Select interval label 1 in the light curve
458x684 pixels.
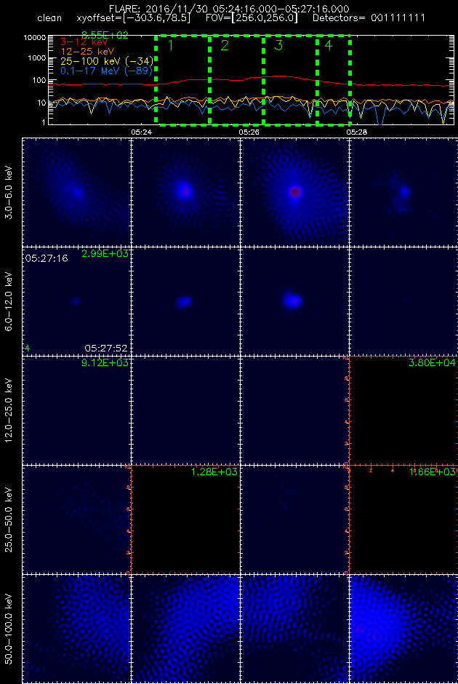[171, 45]
